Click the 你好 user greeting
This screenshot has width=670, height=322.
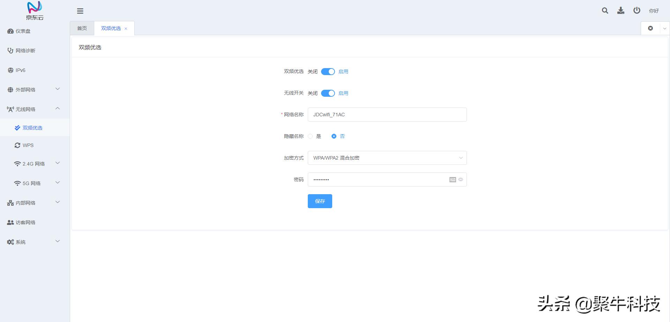pos(654,11)
